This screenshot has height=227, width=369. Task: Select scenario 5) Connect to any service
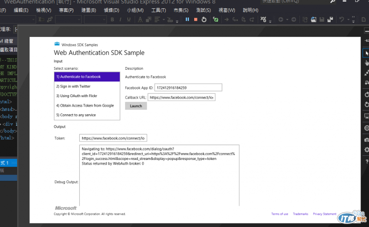click(87, 115)
